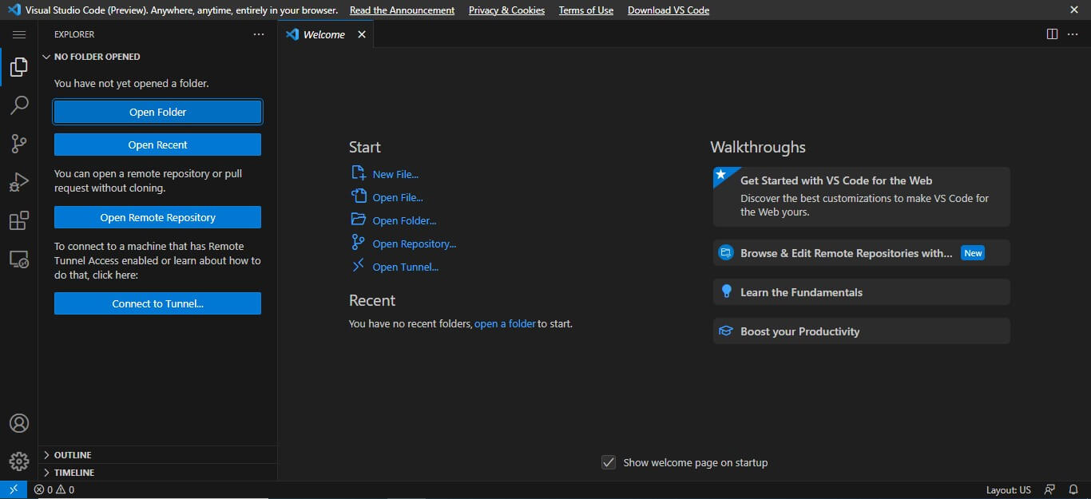1091x499 pixels.
Task: Uncheck Show welcome page on startup
Action: pyautogui.click(x=609, y=462)
